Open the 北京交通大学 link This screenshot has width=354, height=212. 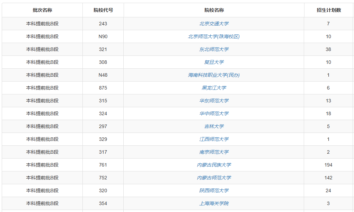tap(214, 24)
